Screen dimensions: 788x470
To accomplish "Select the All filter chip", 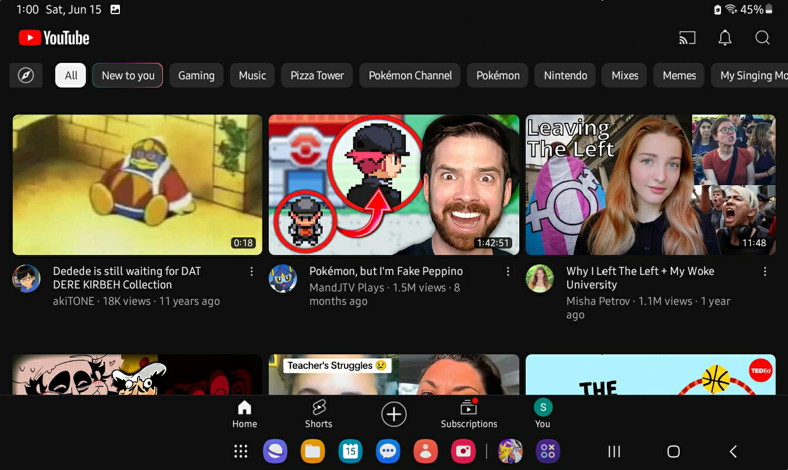I will pyautogui.click(x=71, y=75).
